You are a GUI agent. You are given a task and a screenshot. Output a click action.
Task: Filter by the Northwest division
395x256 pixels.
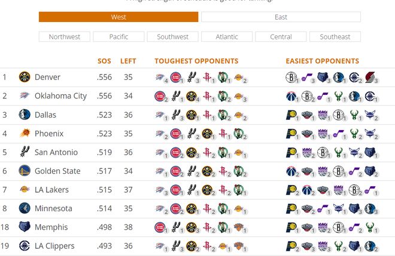pyautogui.click(x=65, y=37)
